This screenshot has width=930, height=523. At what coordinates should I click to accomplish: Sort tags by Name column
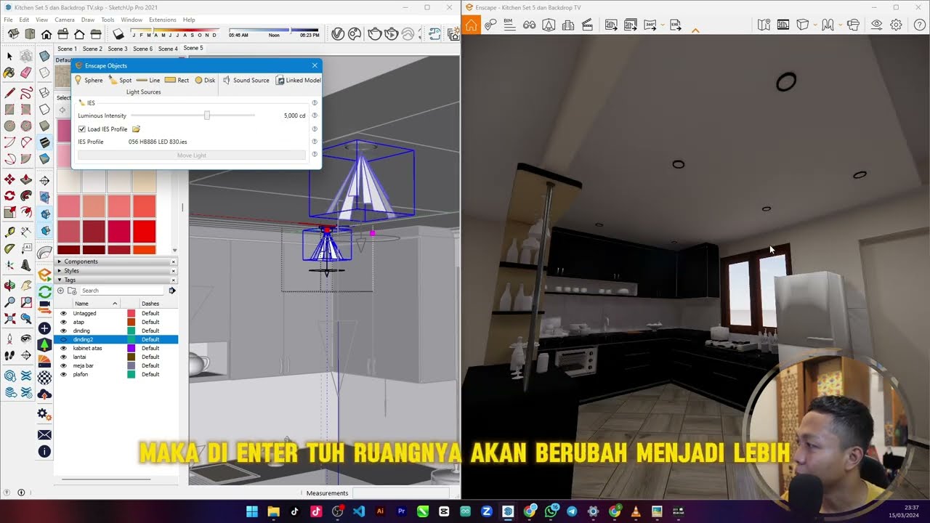(95, 304)
